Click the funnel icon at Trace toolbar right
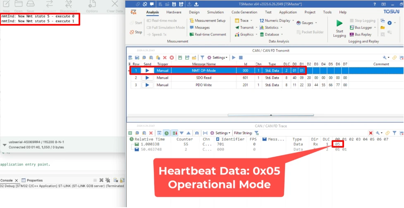 (394, 133)
